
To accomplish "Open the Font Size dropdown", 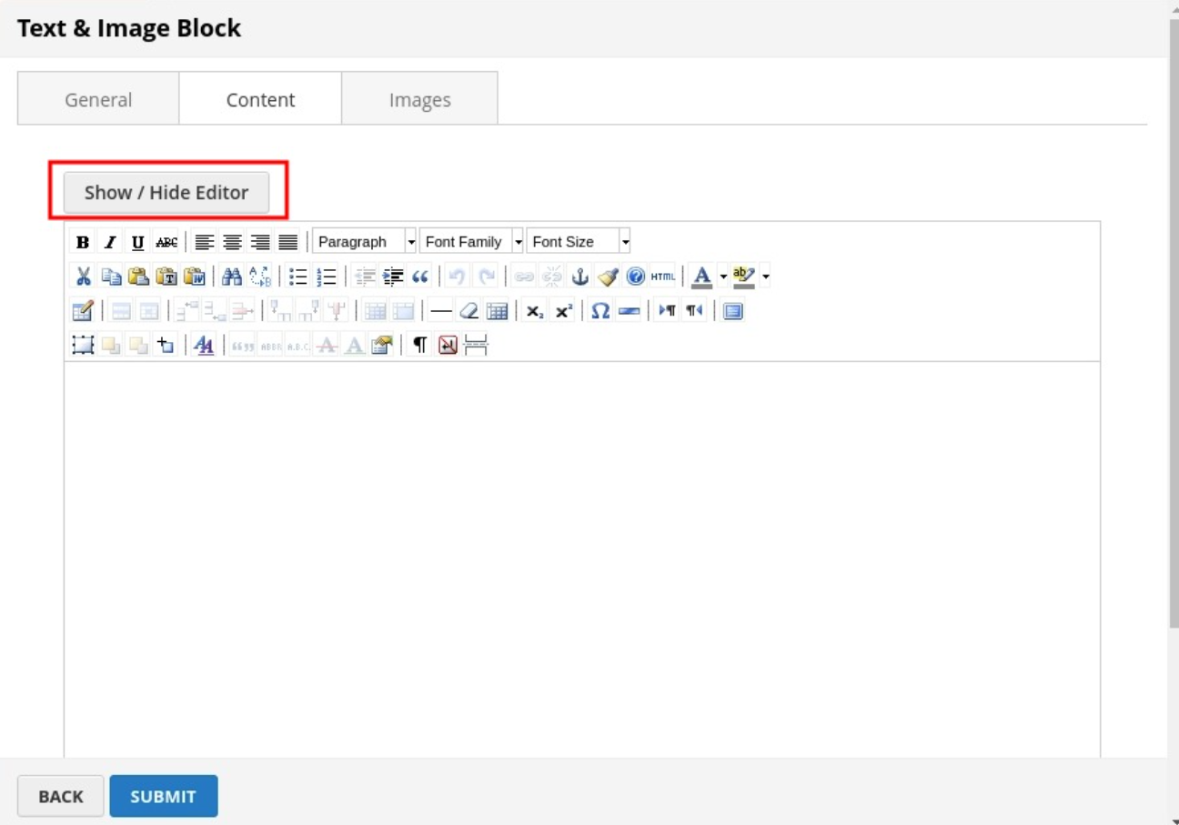I will pos(579,241).
